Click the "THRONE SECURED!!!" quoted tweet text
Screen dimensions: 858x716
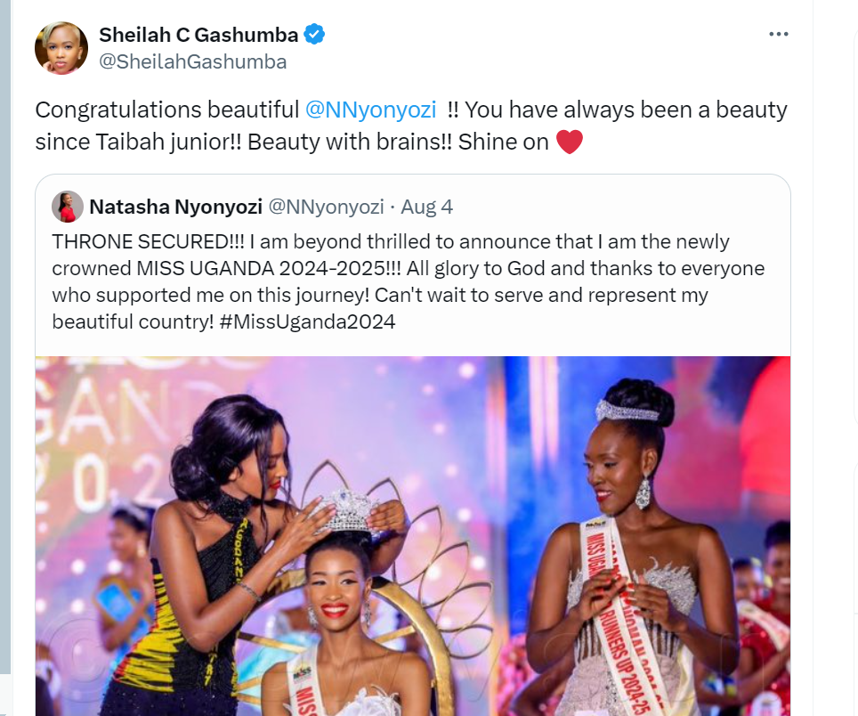coord(148,241)
